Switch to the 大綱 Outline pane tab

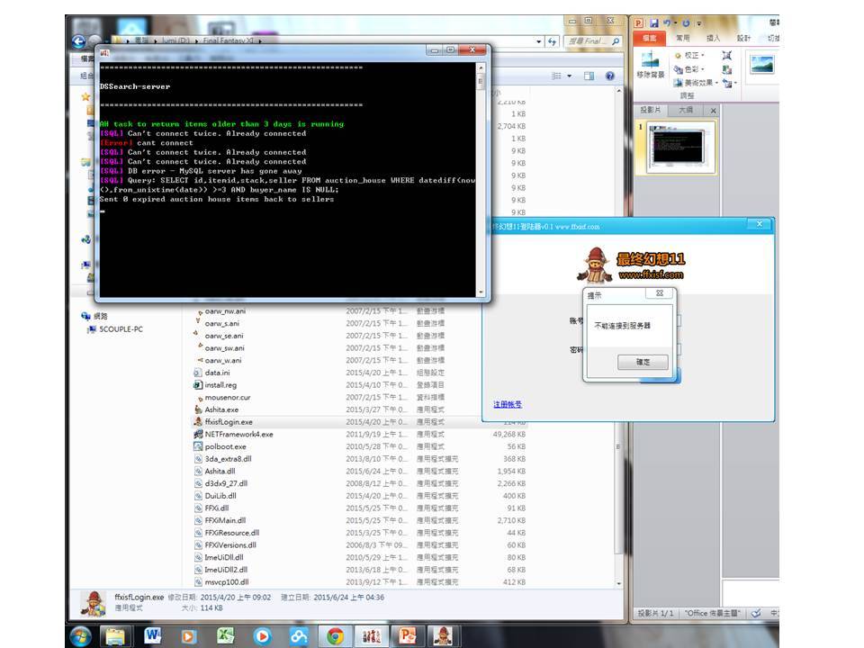click(686, 110)
